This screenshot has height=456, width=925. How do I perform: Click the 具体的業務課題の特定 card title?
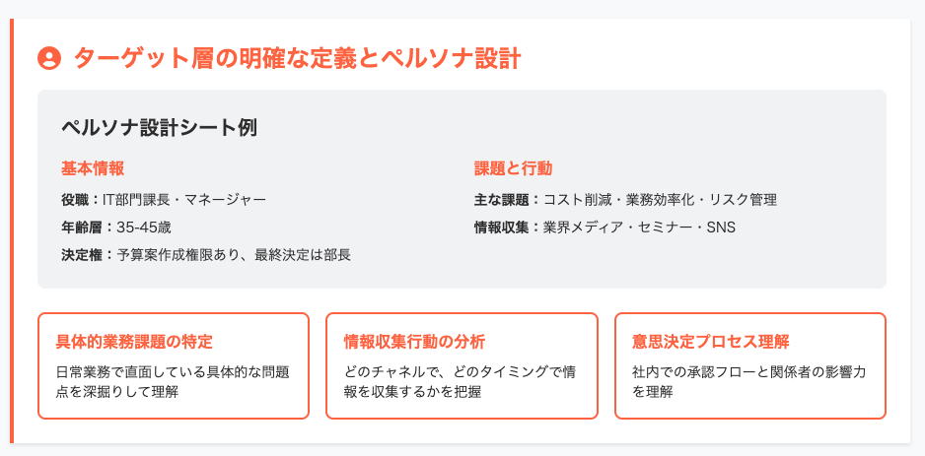click(x=134, y=342)
